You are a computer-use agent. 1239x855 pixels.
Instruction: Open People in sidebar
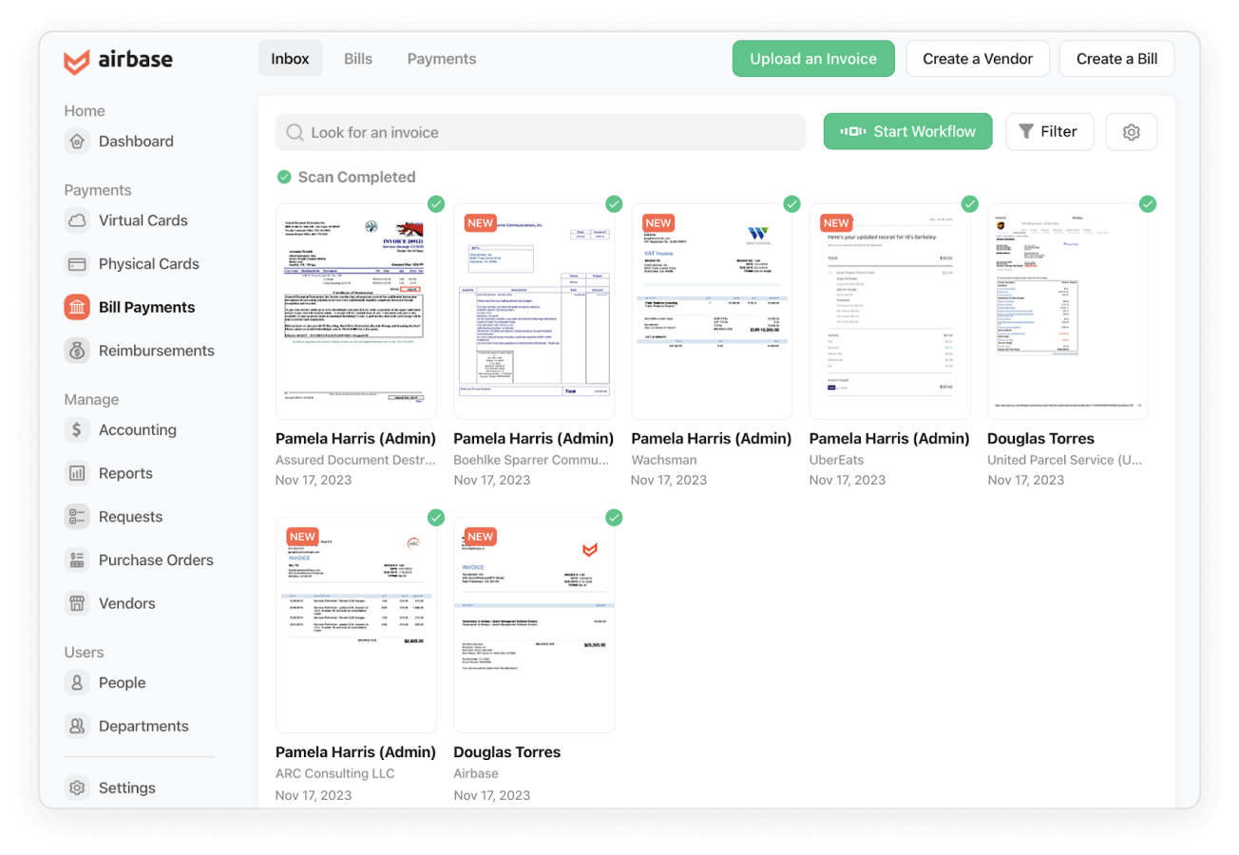(123, 682)
